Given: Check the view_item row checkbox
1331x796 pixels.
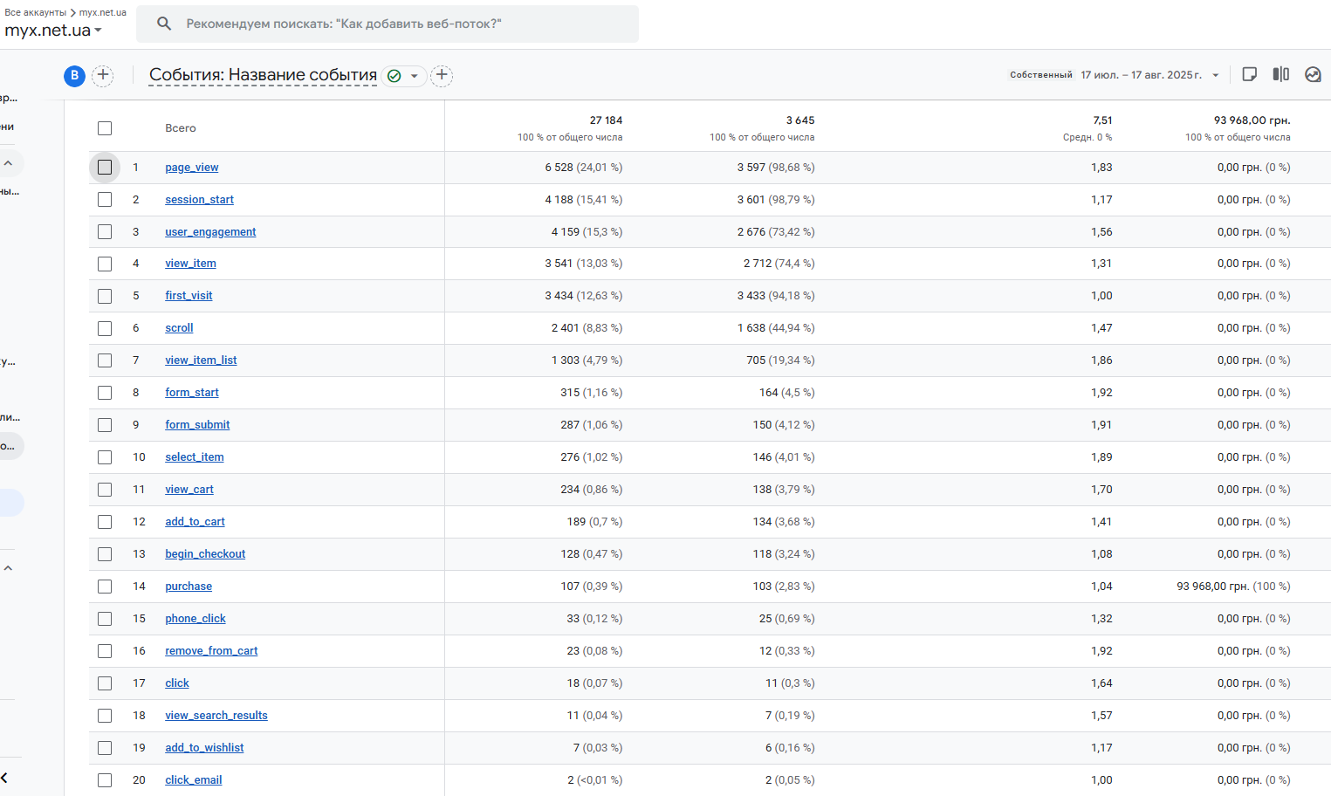Looking at the screenshot, I should [x=105, y=264].
